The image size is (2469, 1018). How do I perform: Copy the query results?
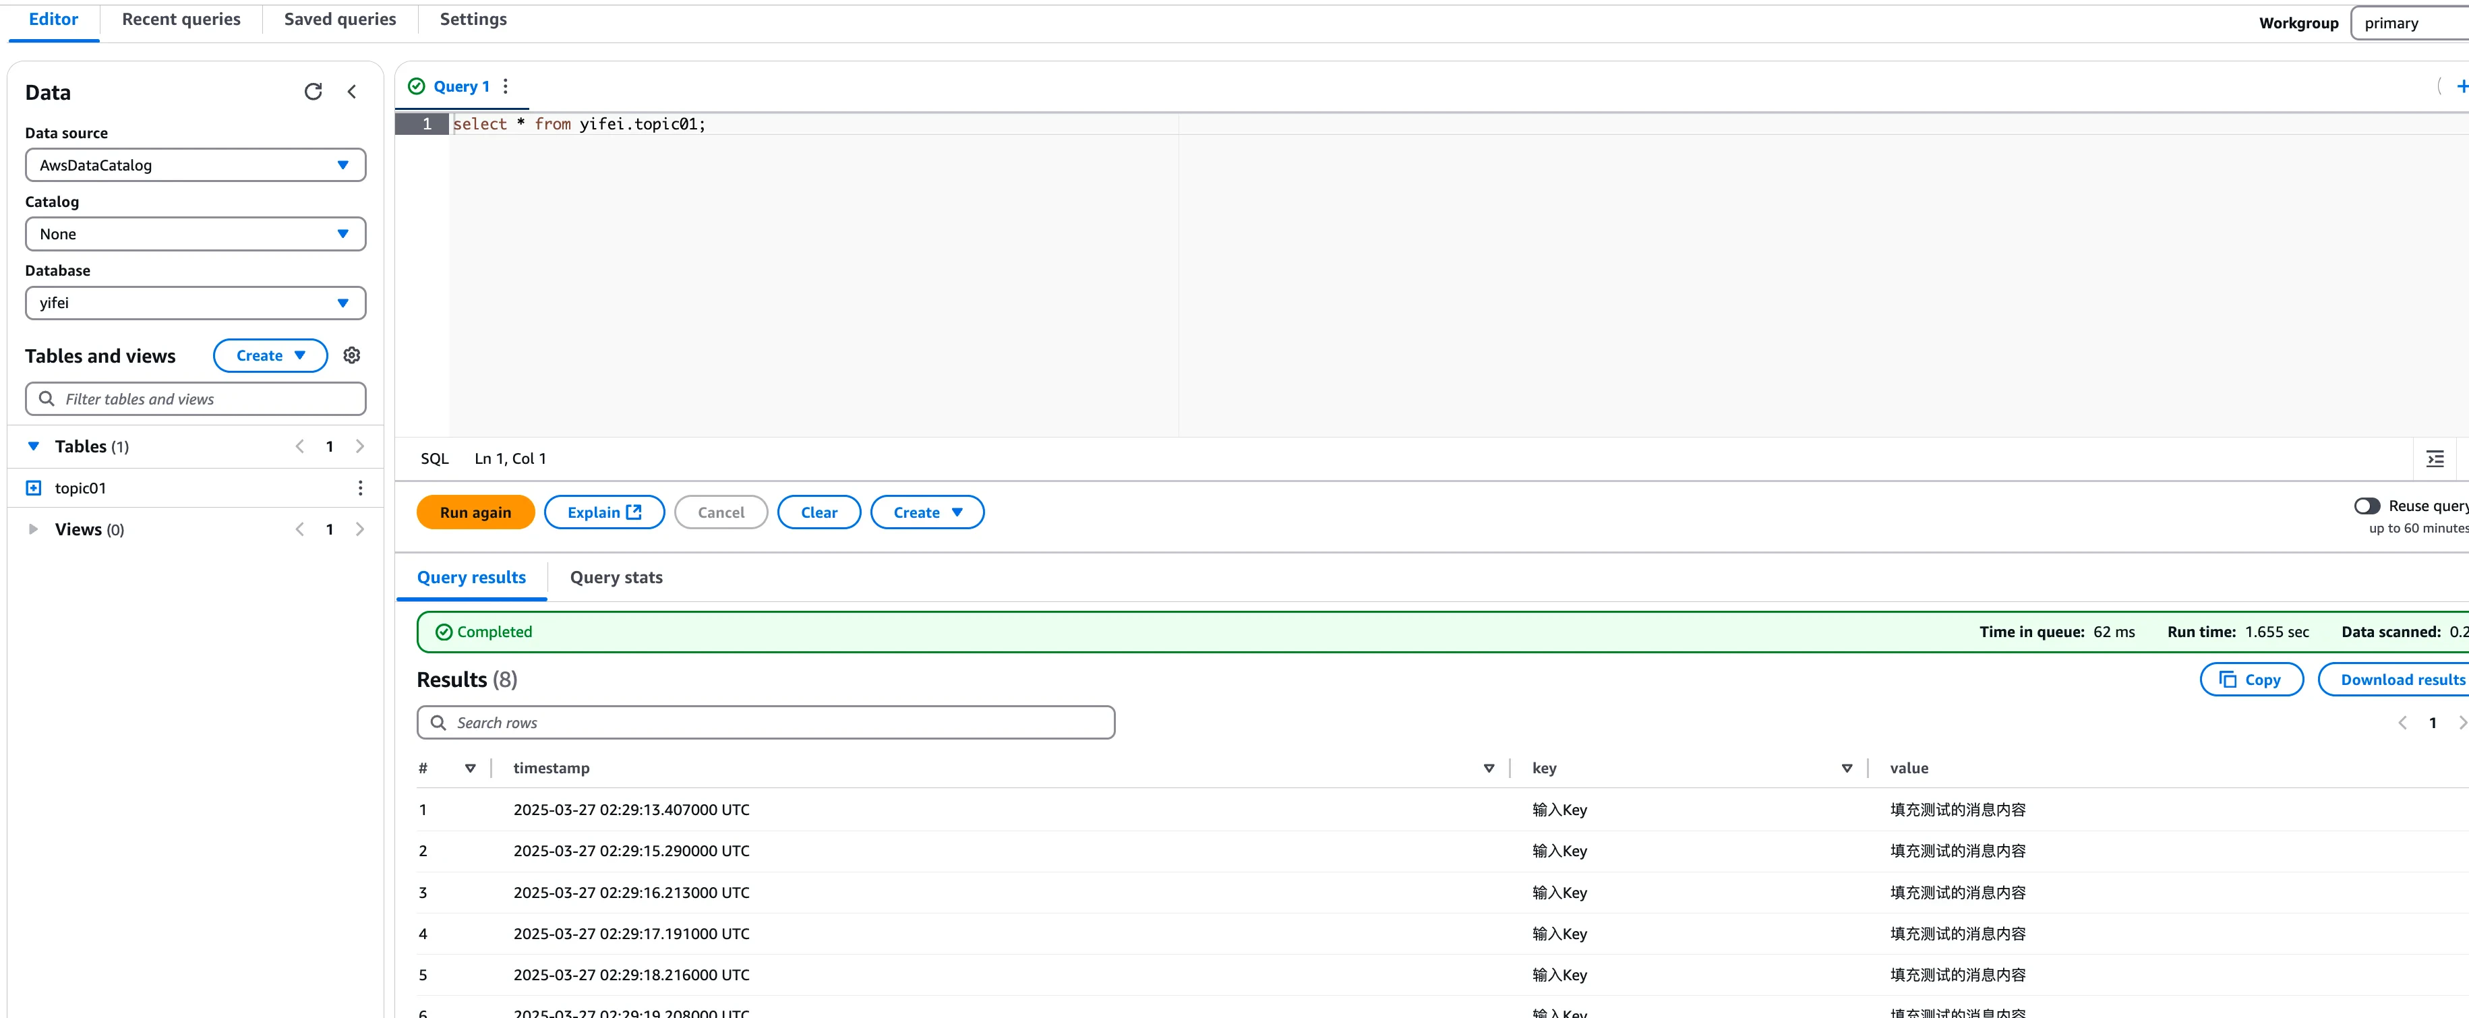2251,679
